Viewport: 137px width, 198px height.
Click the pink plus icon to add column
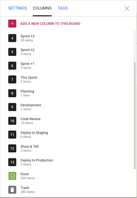tap(12, 24)
